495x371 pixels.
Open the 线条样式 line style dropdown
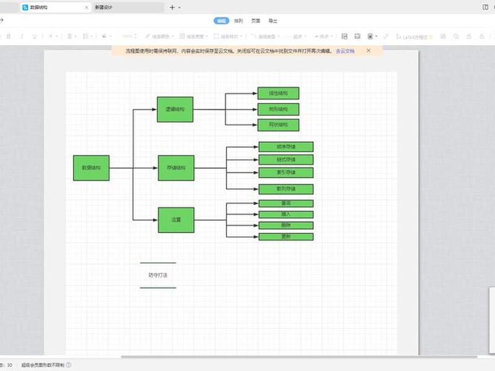(228, 36)
